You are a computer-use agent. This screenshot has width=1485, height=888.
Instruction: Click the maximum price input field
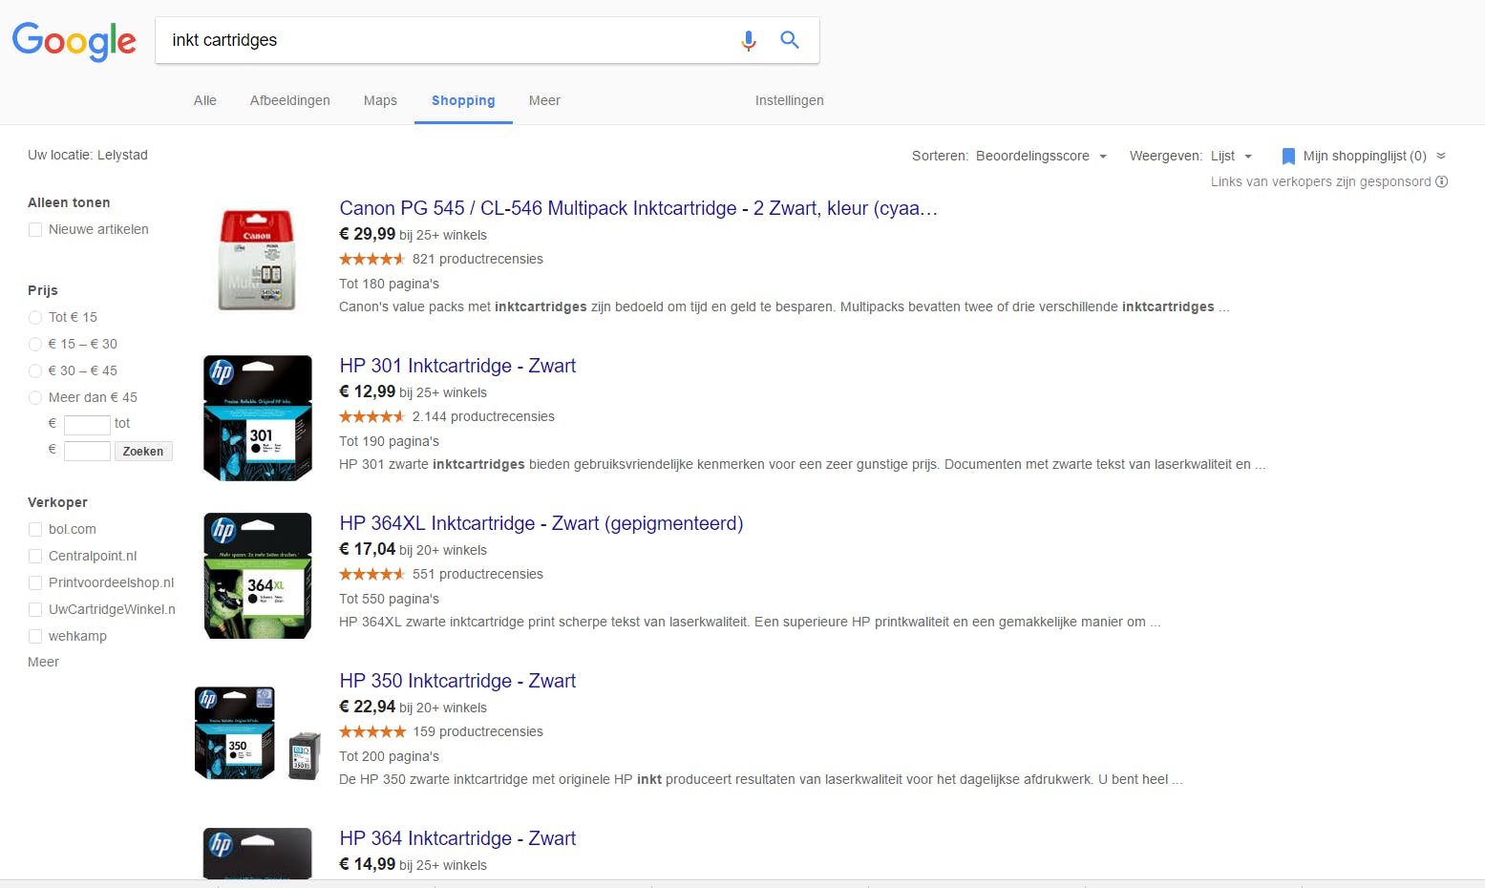[x=87, y=451]
